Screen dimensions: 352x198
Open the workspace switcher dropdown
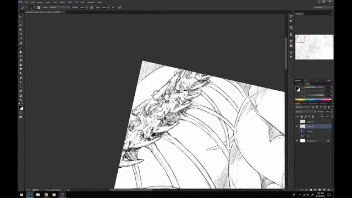pos(323,7)
